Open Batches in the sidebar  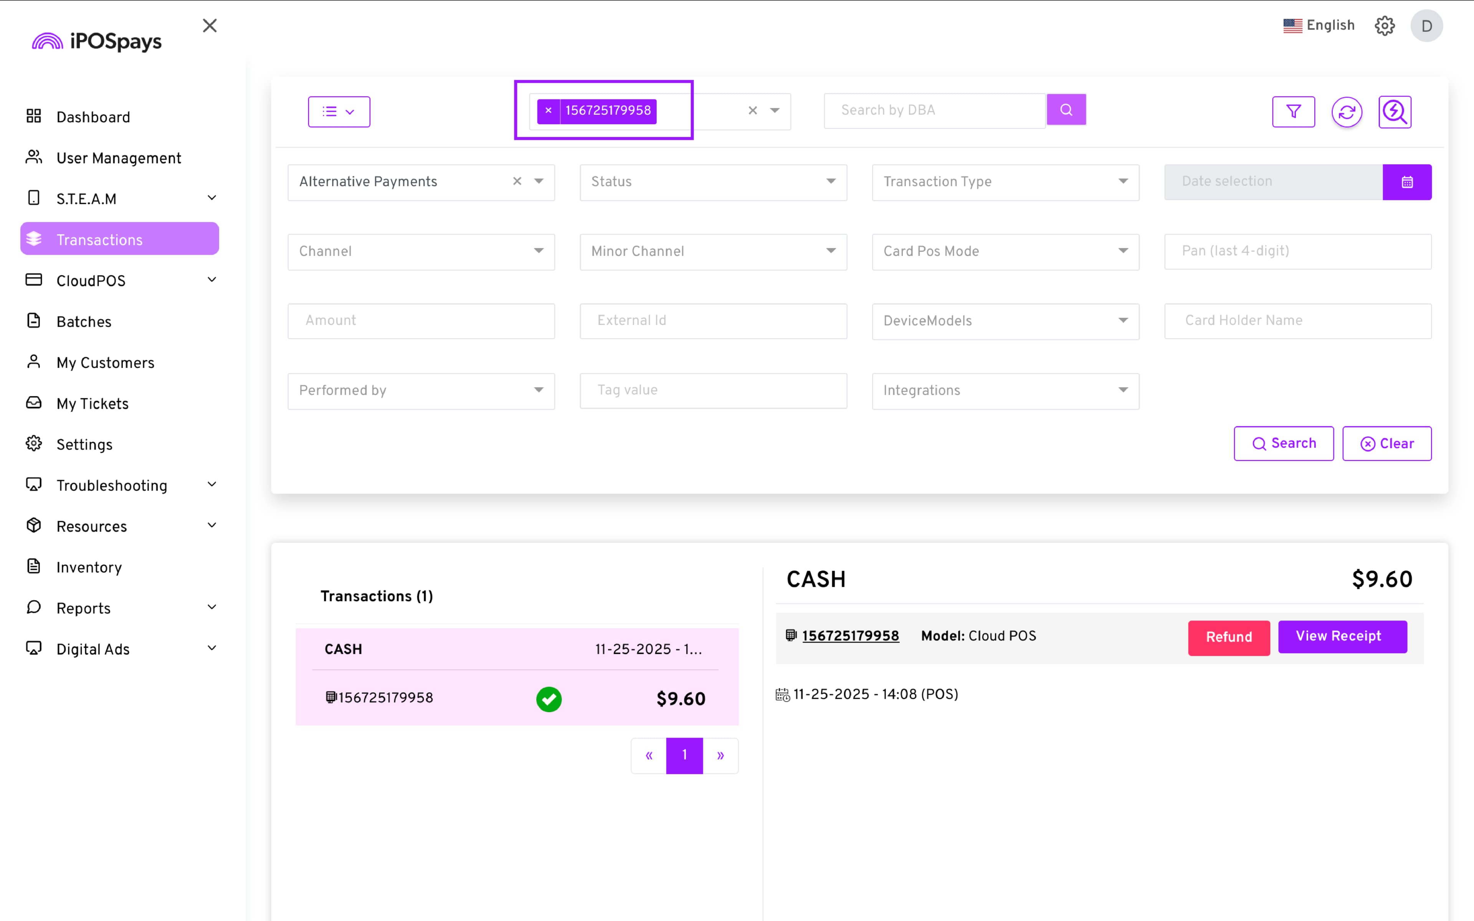point(84,322)
